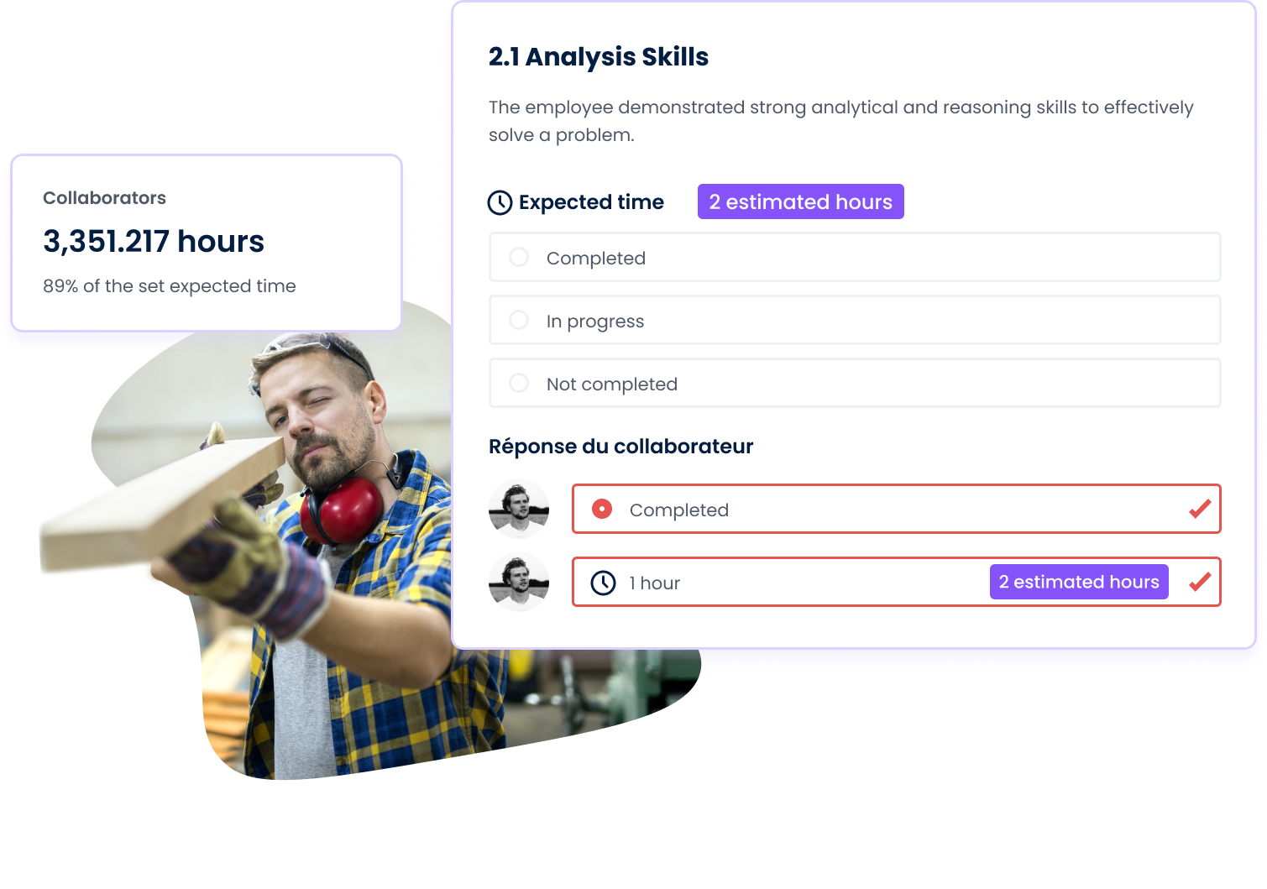The width and height of the screenshot is (1267, 889).
Task: Toggle the red selected Completed radio button
Action: (602, 509)
